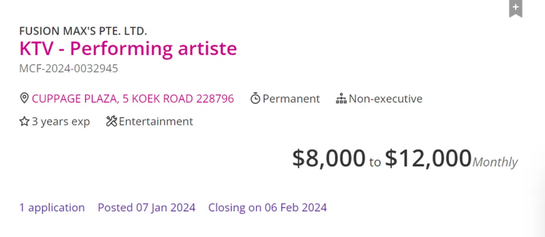Click the location pin icon
The image size is (545, 237).
coord(24,98)
